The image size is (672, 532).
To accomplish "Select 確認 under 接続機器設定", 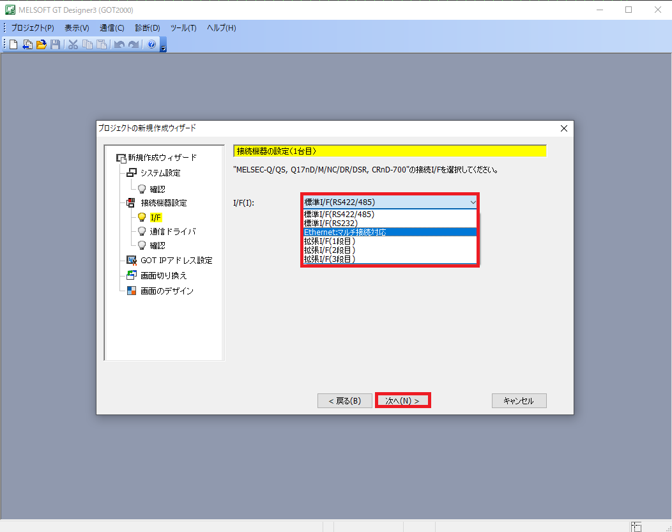I will (x=157, y=245).
